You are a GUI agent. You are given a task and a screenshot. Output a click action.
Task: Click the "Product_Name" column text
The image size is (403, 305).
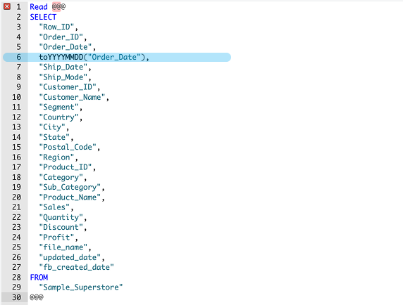[x=70, y=197]
